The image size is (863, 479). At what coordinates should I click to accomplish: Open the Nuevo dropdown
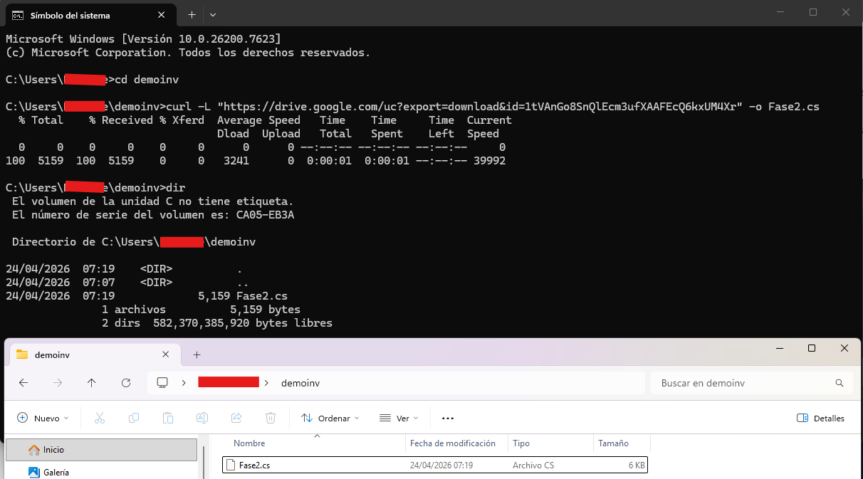(43, 418)
